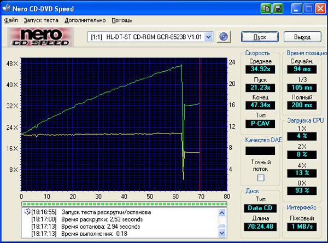Click the save floppy icon in title bar
Screen dimensions: 328x243
[x=278, y=8]
